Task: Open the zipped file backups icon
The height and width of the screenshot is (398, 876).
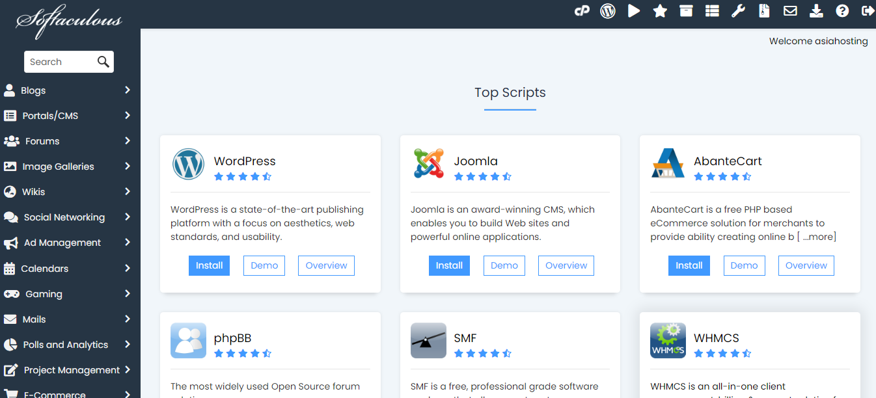Action: pyautogui.click(x=765, y=11)
